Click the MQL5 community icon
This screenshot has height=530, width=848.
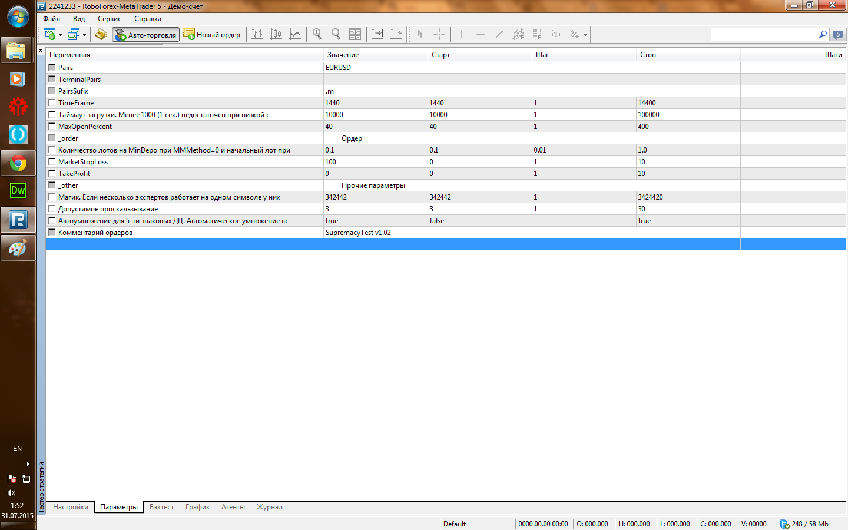pos(838,35)
